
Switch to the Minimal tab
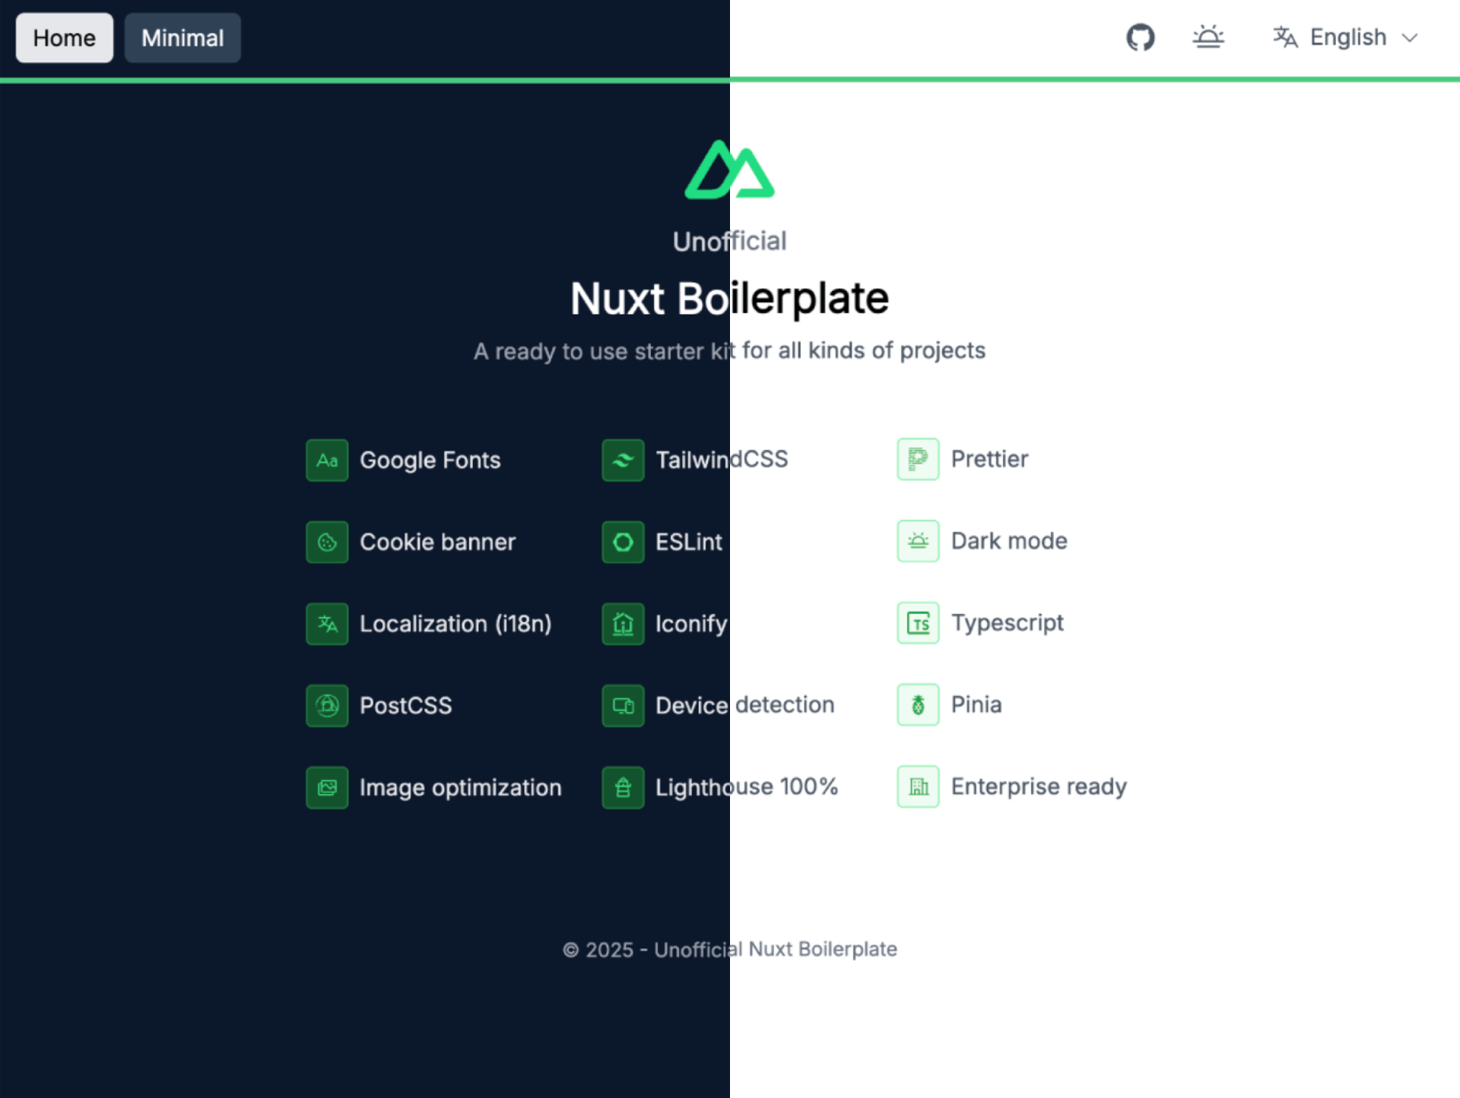[182, 38]
